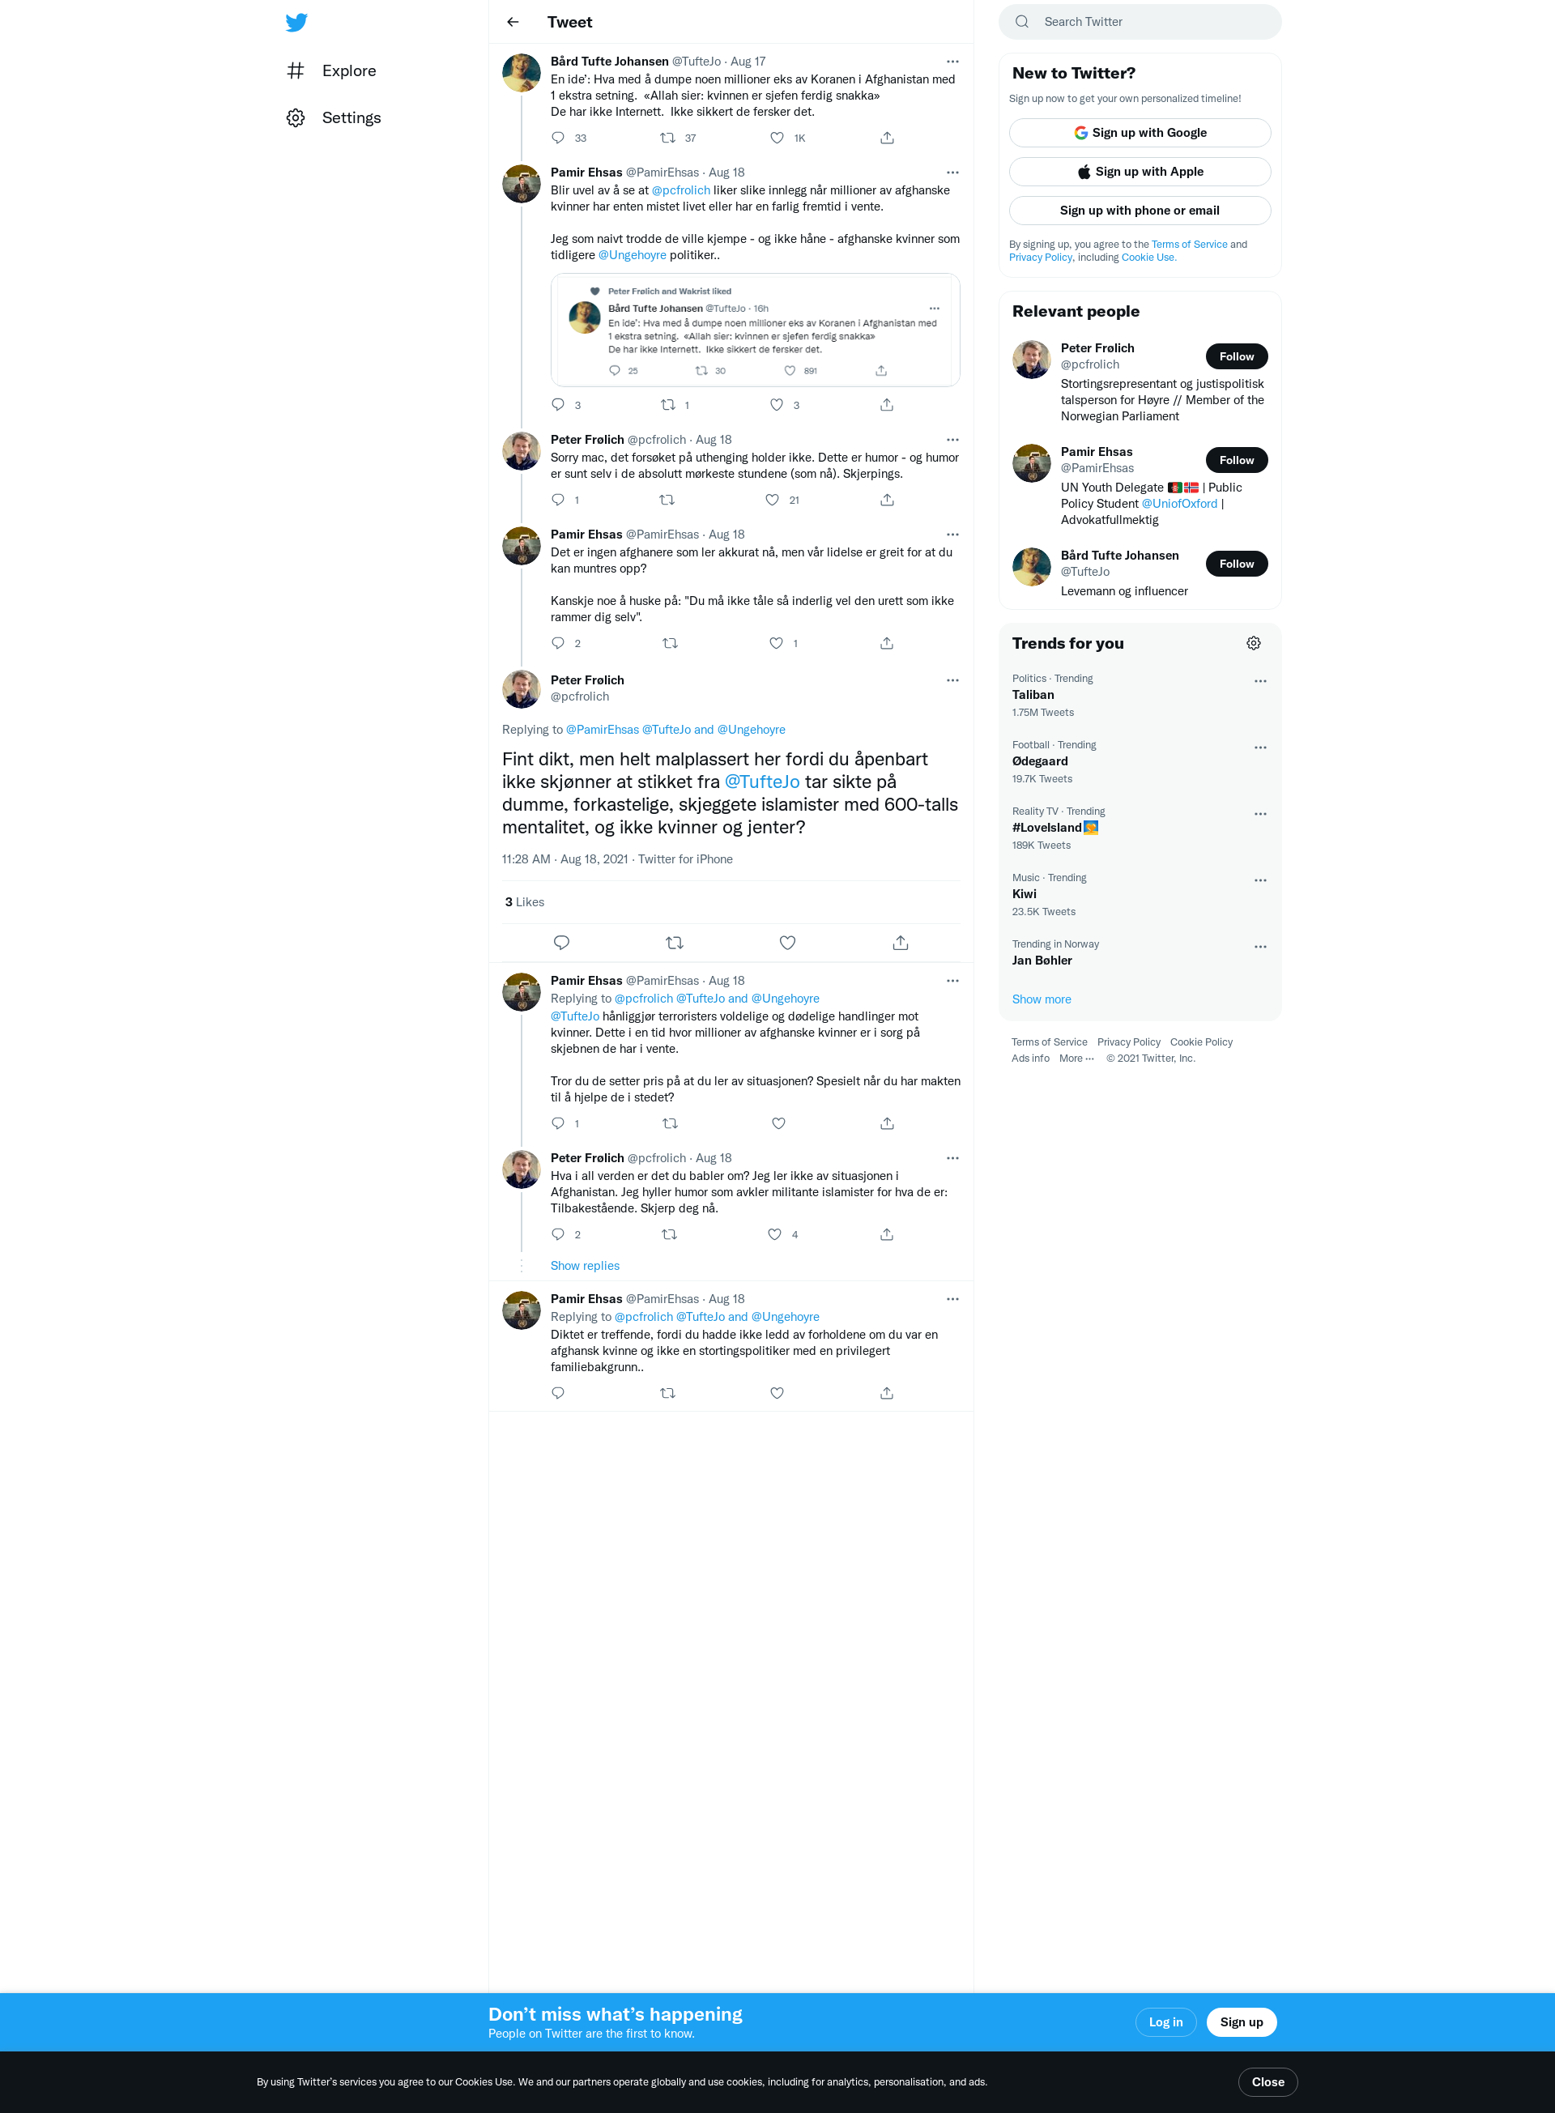Click the Search Twitter field
Viewport: 1555px width, 2113px height.
tap(1140, 22)
